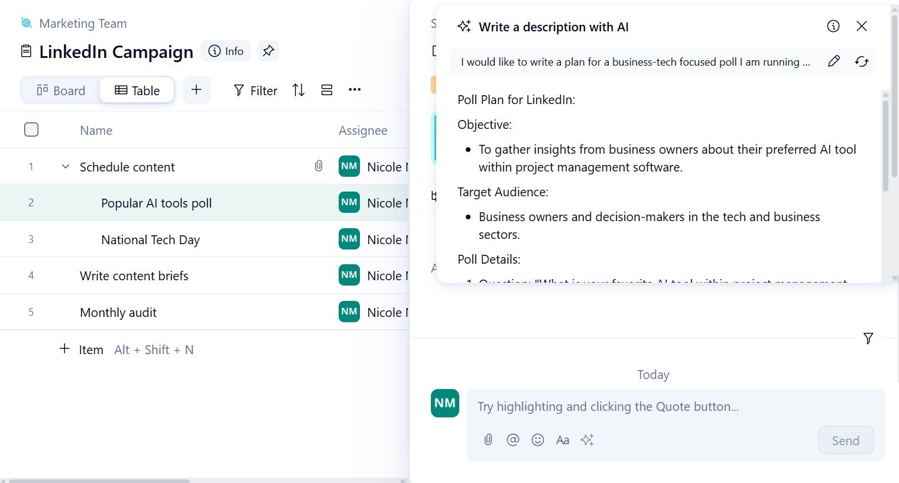
Task: Open the Filter dropdown in the toolbar
Action: [x=255, y=90]
